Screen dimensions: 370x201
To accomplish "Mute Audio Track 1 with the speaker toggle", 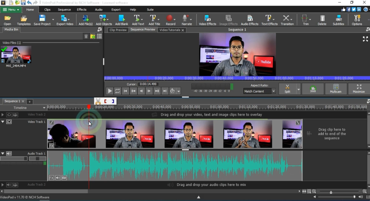I will [x=9, y=153].
